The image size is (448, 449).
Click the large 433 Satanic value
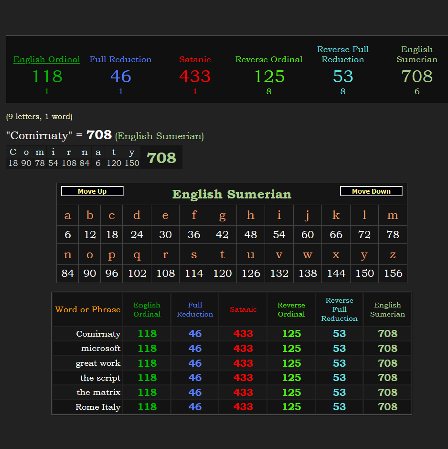click(x=195, y=77)
